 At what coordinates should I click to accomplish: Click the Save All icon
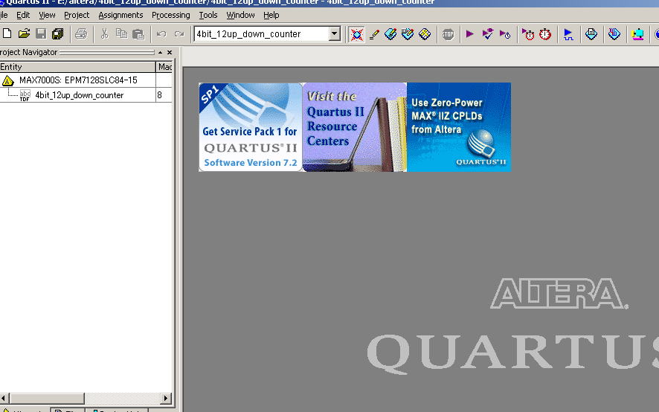pyautogui.click(x=57, y=33)
